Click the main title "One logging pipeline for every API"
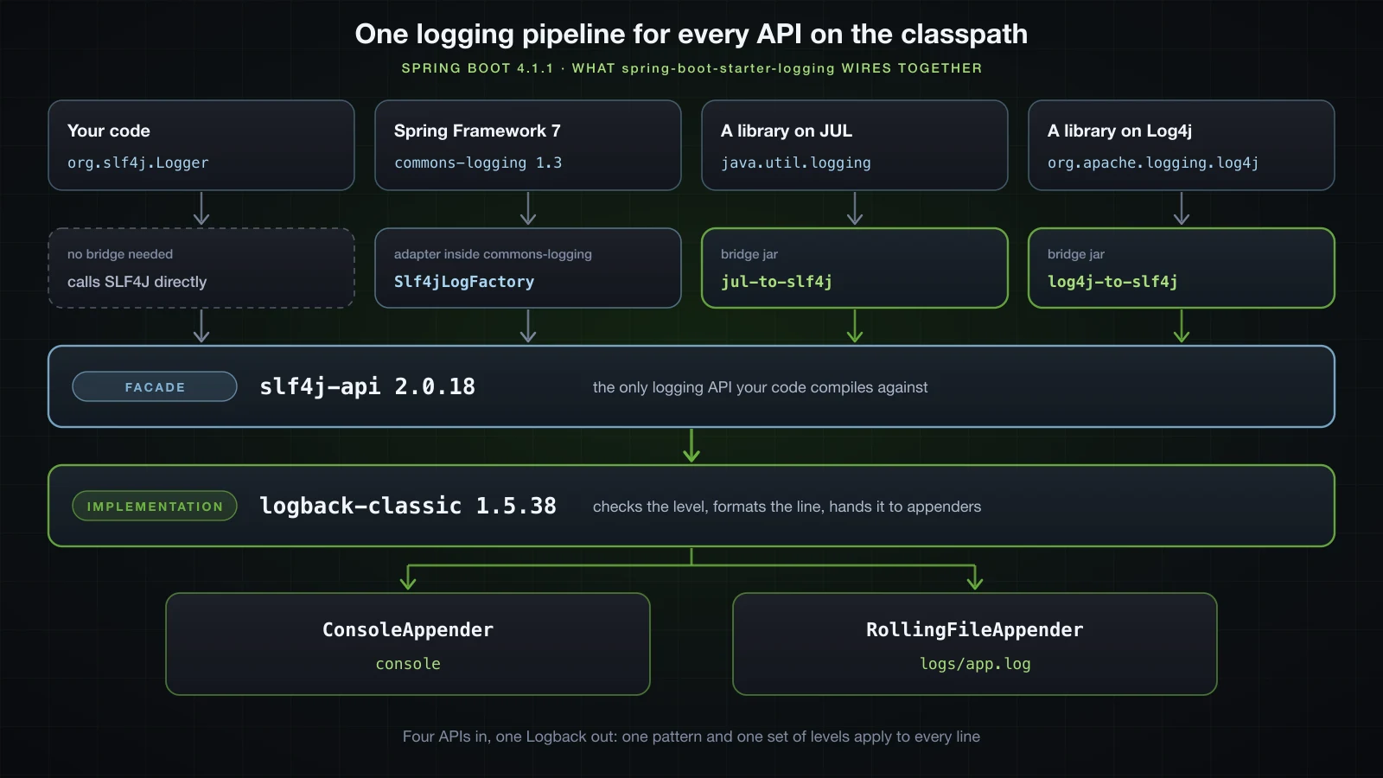This screenshot has width=1383, height=778. coord(691,34)
